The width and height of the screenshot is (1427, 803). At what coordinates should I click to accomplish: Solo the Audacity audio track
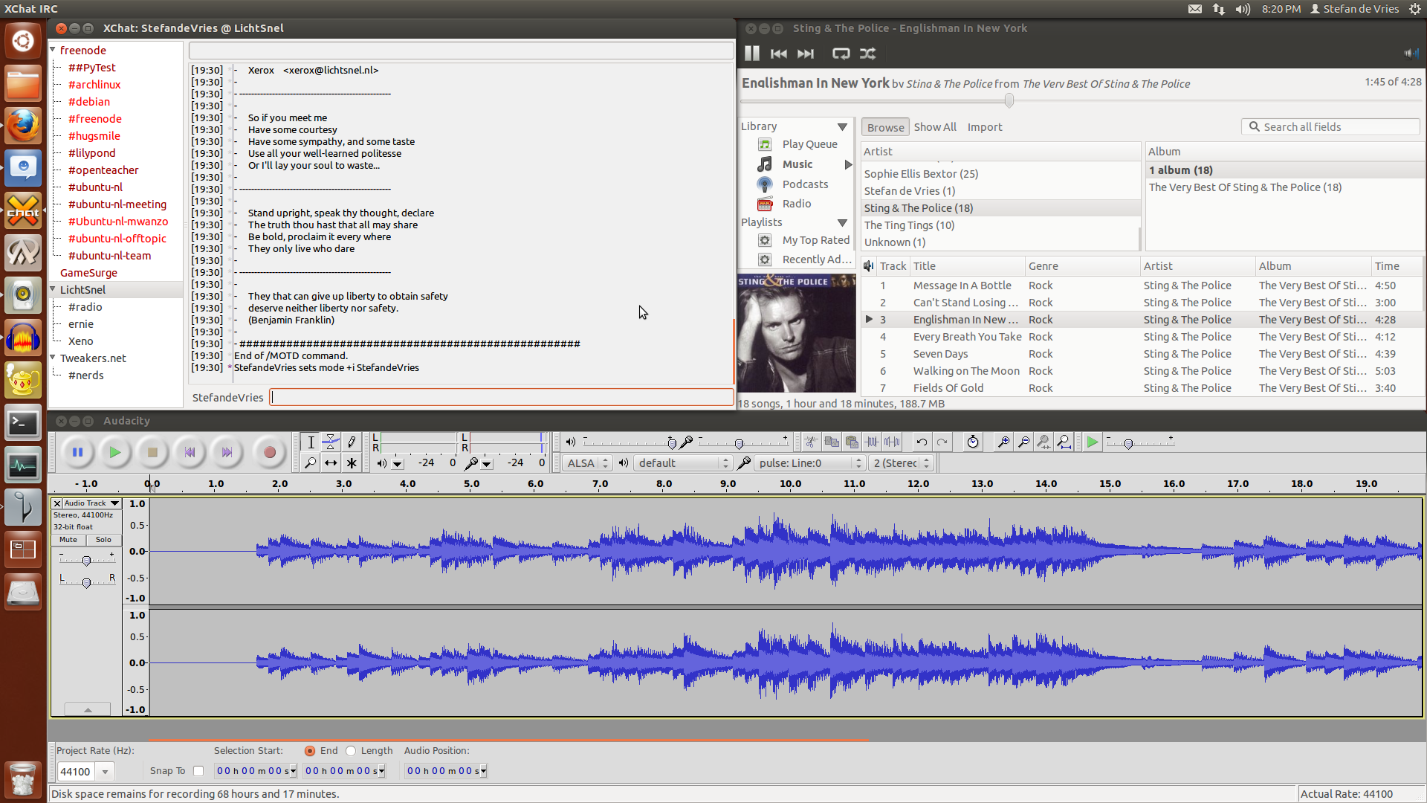[103, 540]
